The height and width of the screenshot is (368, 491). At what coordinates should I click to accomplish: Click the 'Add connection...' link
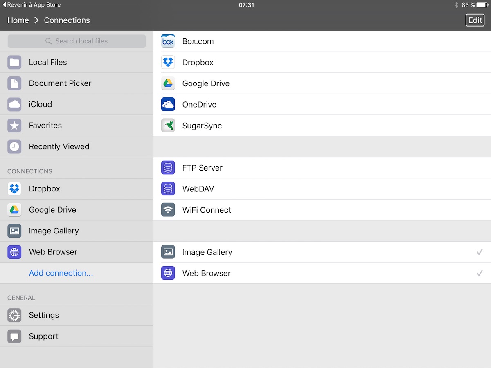pos(61,273)
